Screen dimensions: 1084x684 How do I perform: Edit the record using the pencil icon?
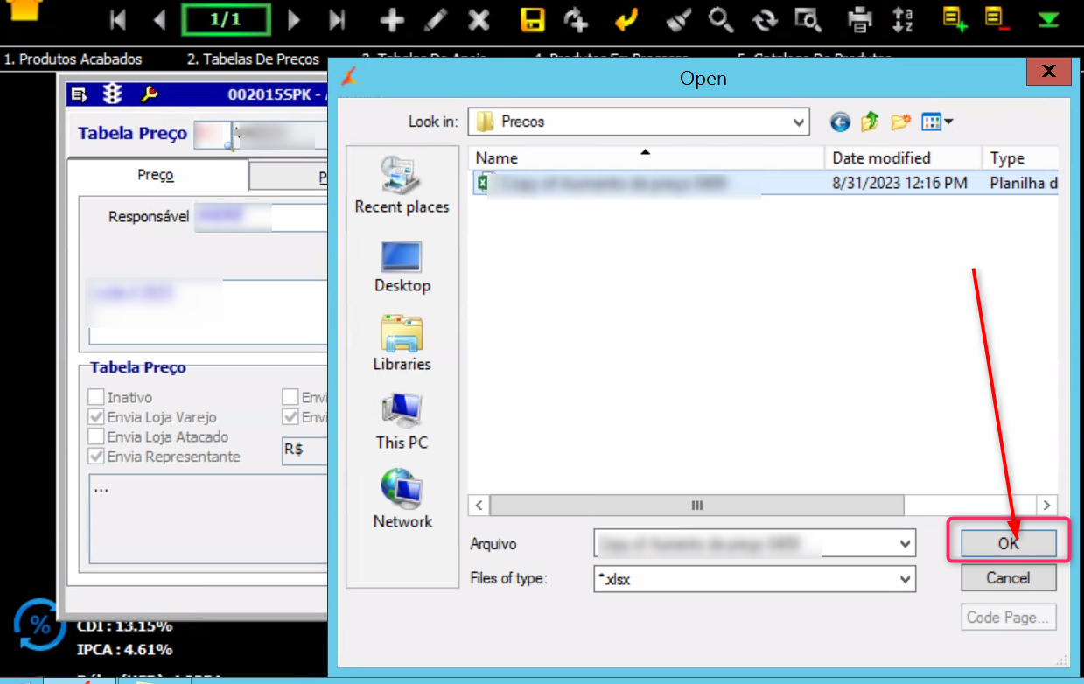pos(435,19)
